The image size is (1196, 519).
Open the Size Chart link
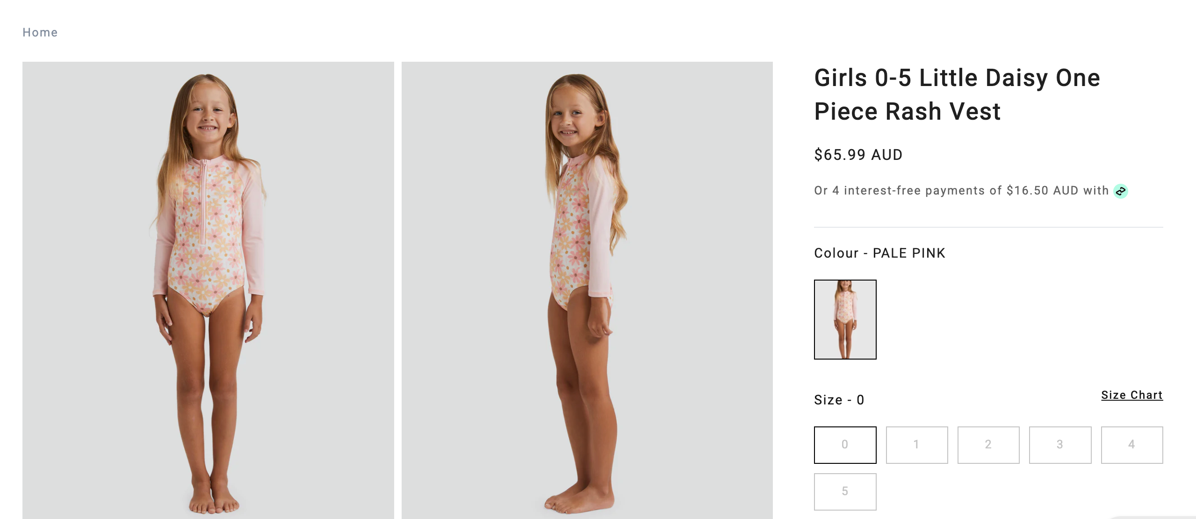(1131, 395)
